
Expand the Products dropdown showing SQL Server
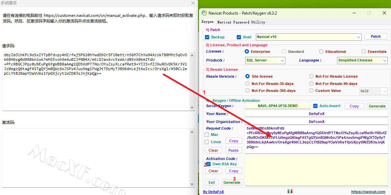(x=282, y=60)
